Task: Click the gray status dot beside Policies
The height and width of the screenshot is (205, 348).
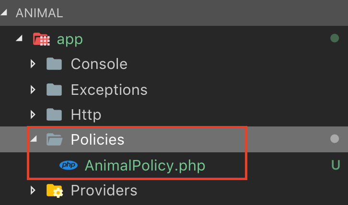Action: (x=335, y=139)
